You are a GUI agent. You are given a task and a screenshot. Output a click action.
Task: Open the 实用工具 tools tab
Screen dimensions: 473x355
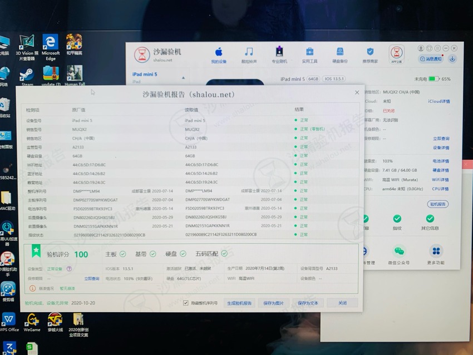click(x=309, y=55)
